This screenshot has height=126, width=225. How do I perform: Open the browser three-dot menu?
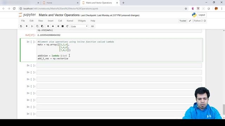[222, 8]
